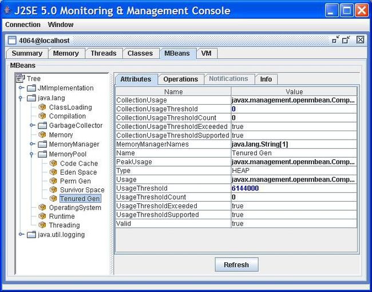Click the Tenured Gen MBean icon
372x292 pixels.
point(53,199)
